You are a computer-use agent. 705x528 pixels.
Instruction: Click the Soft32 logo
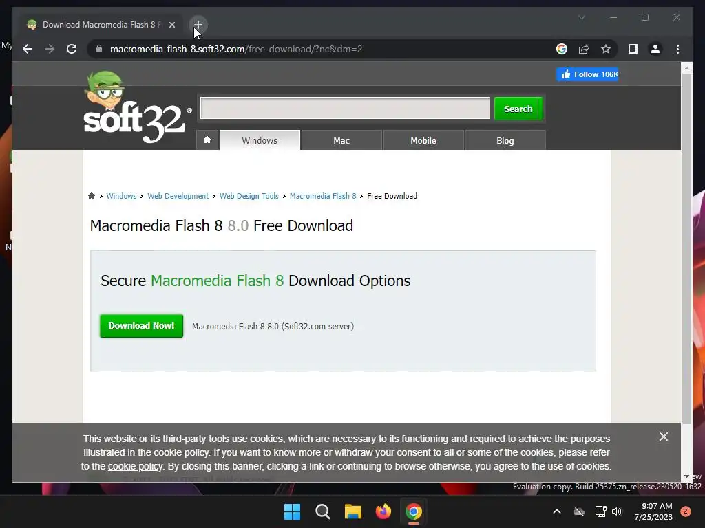coord(136,108)
